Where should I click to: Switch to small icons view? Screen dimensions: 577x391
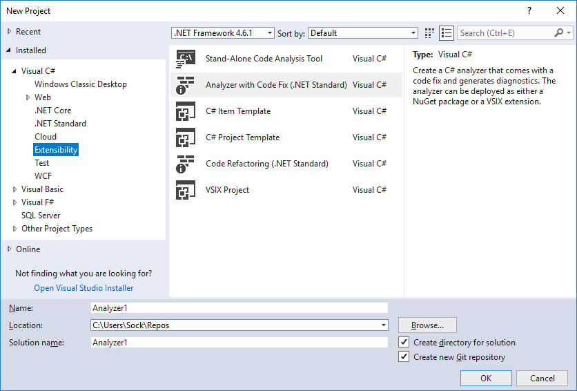click(x=429, y=33)
